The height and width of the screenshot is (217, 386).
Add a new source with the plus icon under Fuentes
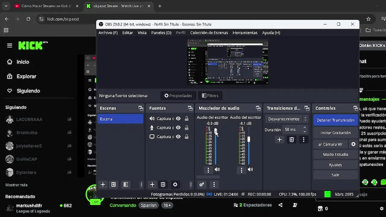[152, 184]
